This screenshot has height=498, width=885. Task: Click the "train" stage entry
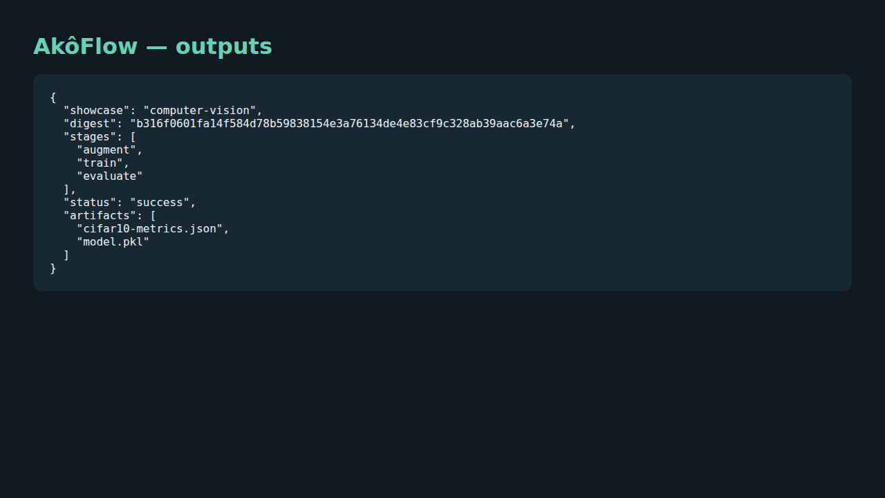(x=100, y=163)
